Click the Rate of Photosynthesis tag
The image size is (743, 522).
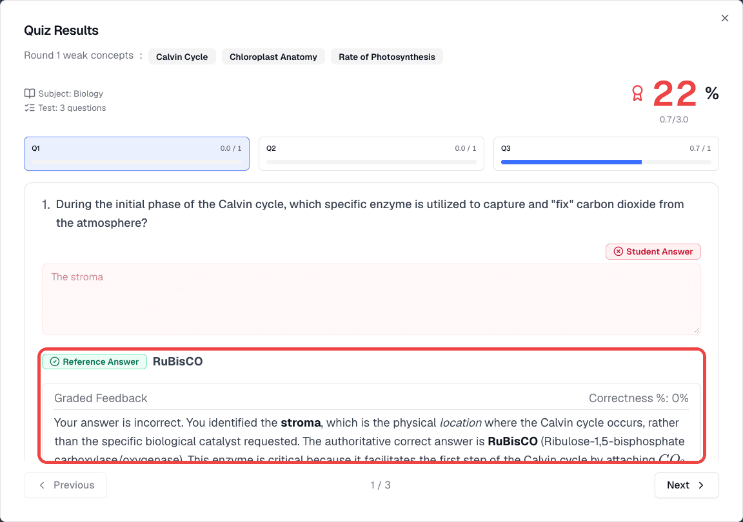[x=387, y=57]
